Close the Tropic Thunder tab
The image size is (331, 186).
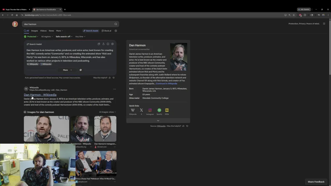click(x=29, y=10)
